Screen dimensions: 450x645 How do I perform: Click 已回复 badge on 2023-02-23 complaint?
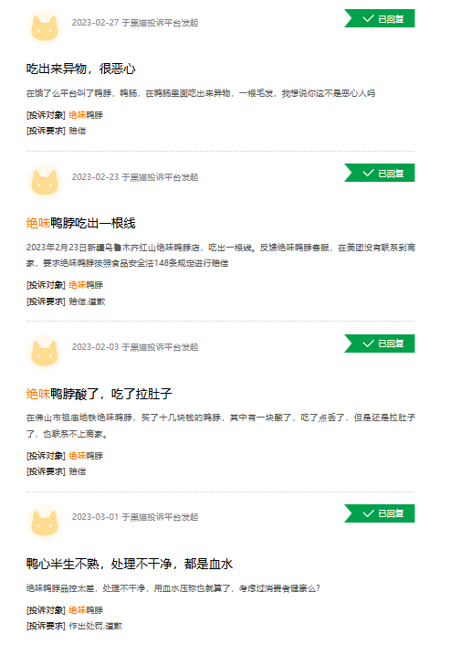(380, 173)
